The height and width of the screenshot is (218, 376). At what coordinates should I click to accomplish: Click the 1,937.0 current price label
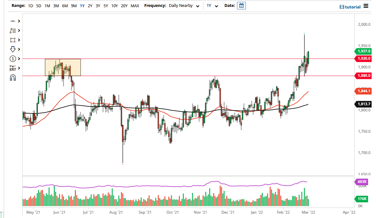pyautogui.click(x=363, y=51)
